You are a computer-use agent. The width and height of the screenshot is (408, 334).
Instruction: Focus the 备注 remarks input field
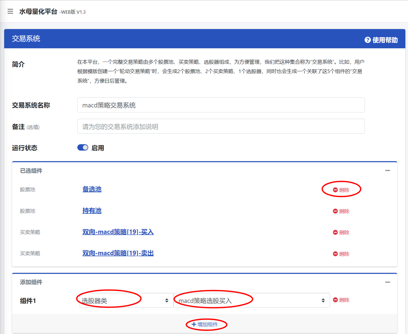coord(221,127)
